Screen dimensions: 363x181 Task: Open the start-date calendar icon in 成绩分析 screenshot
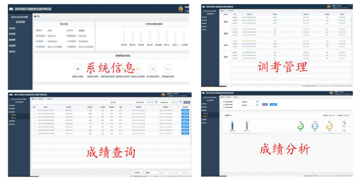pyautogui.click(x=257, y=102)
